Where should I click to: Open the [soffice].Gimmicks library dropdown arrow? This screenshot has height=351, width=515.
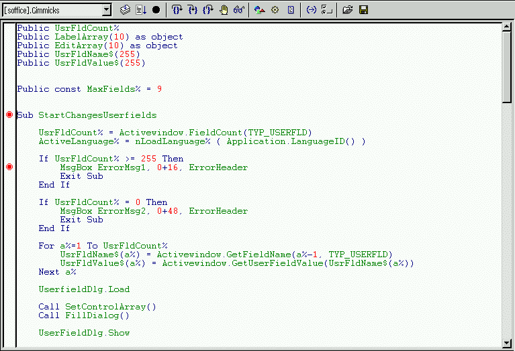coord(106,10)
